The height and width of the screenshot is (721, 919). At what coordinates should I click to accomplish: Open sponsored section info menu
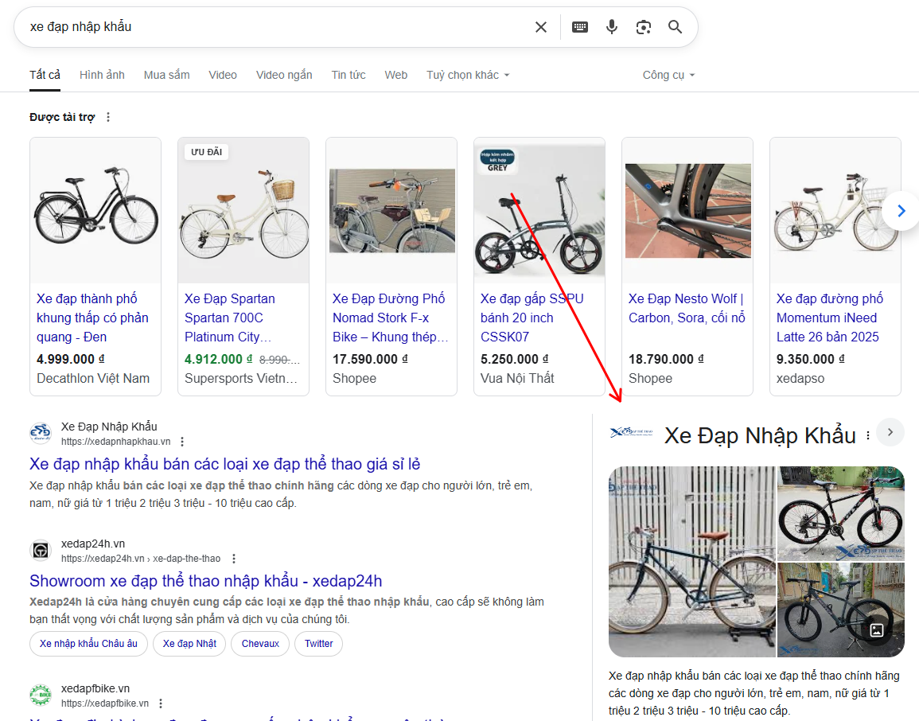coord(108,117)
